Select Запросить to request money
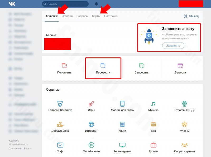 [142, 68]
